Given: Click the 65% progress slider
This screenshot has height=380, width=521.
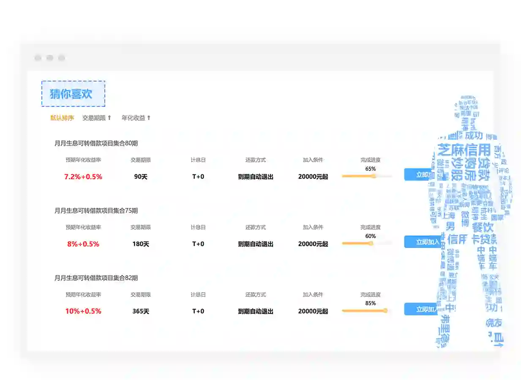Looking at the screenshot, I should 367,176.
